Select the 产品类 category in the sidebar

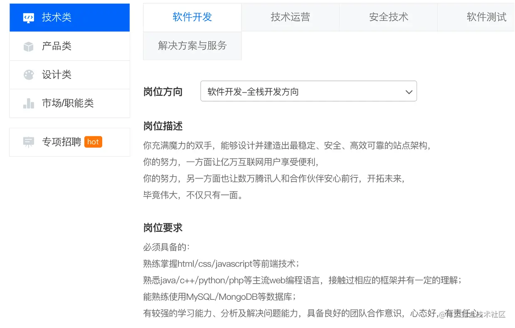tap(69, 46)
